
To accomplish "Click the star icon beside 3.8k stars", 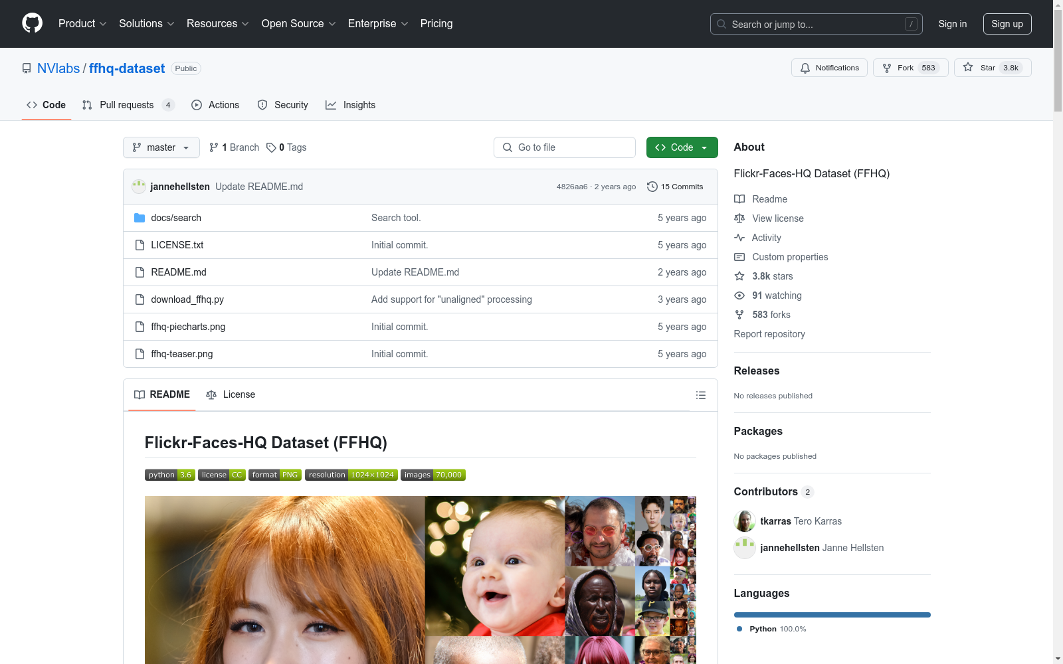I will 739,276.
